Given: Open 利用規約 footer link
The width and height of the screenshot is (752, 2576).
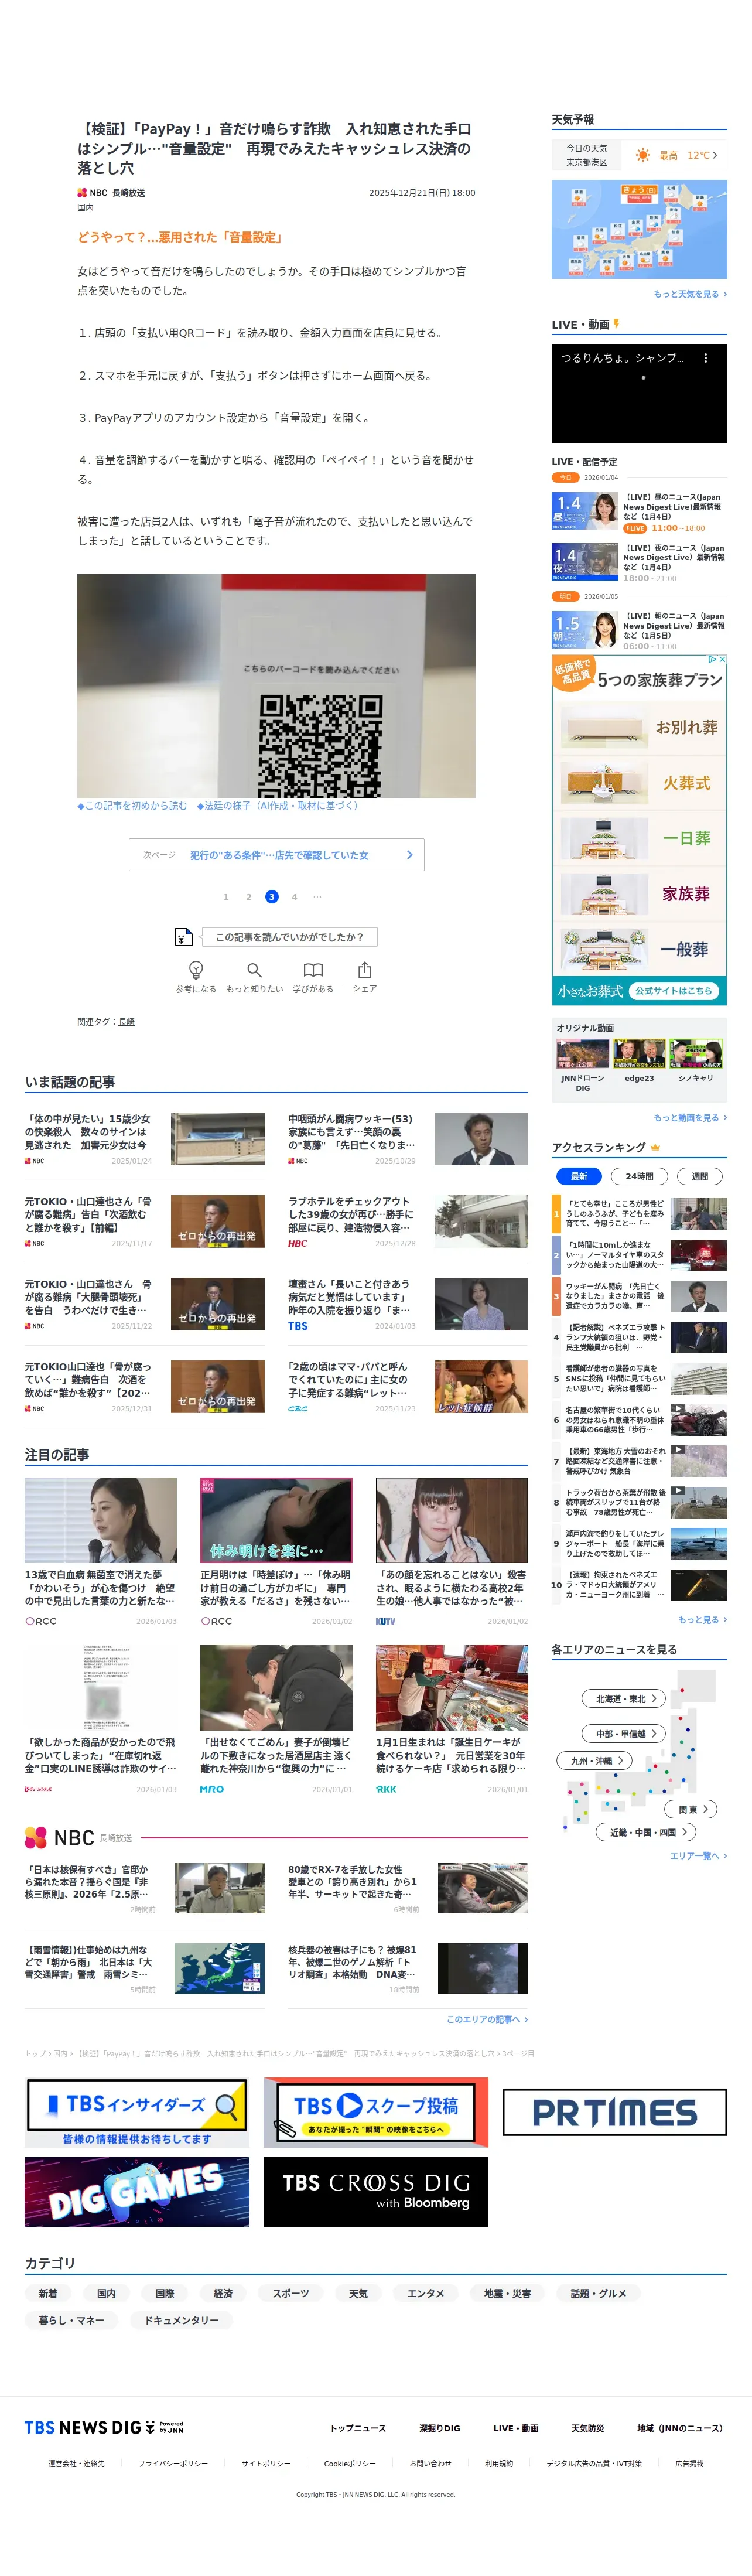Looking at the screenshot, I should click(x=499, y=2463).
